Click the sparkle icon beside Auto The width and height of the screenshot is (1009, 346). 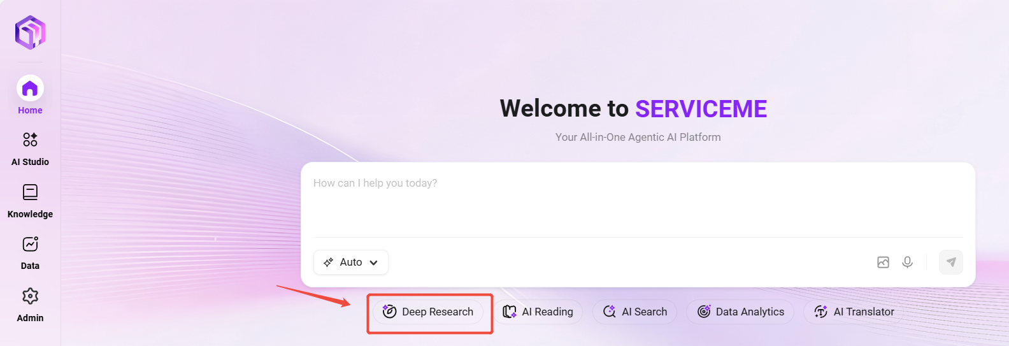329,263
